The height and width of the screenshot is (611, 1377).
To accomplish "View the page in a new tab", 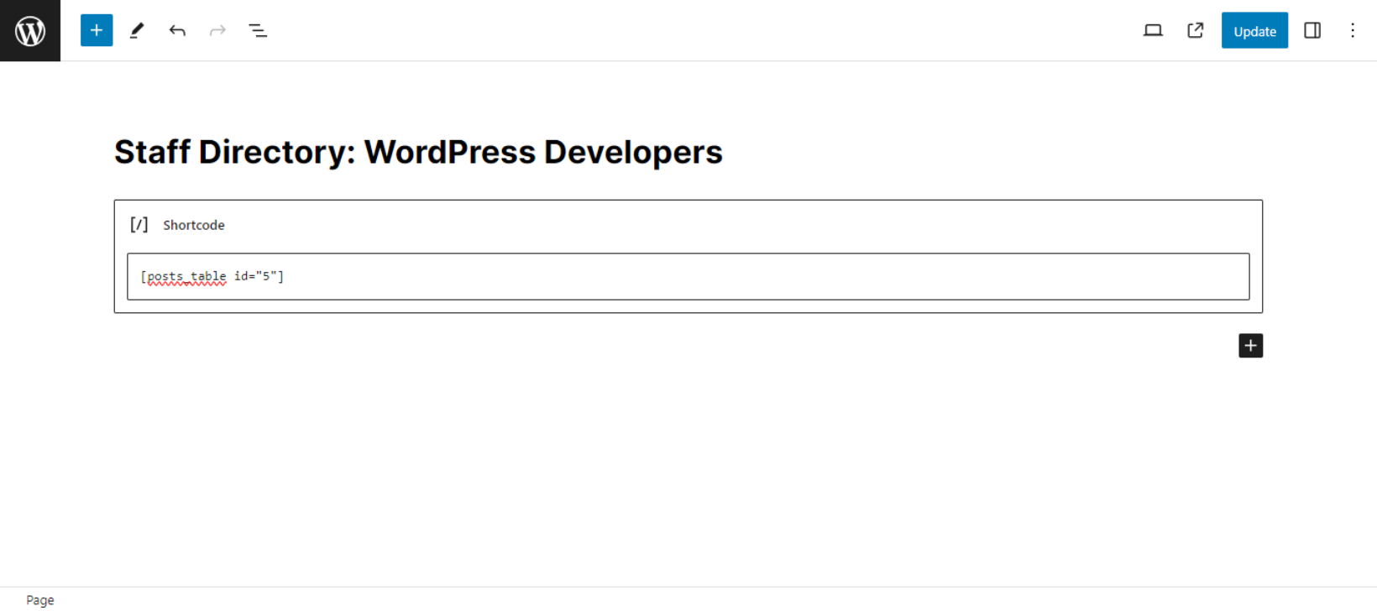I will click(x=1195, y=30).
